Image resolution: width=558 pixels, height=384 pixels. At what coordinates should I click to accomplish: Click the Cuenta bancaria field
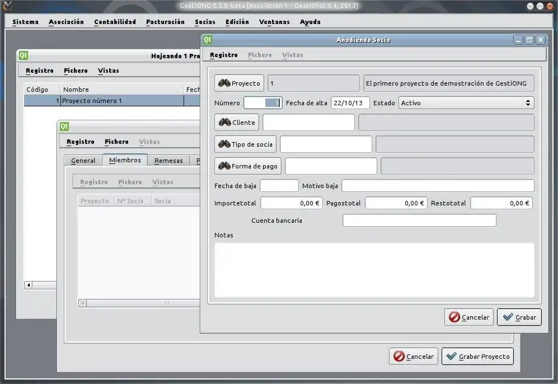tap(419, 221)
